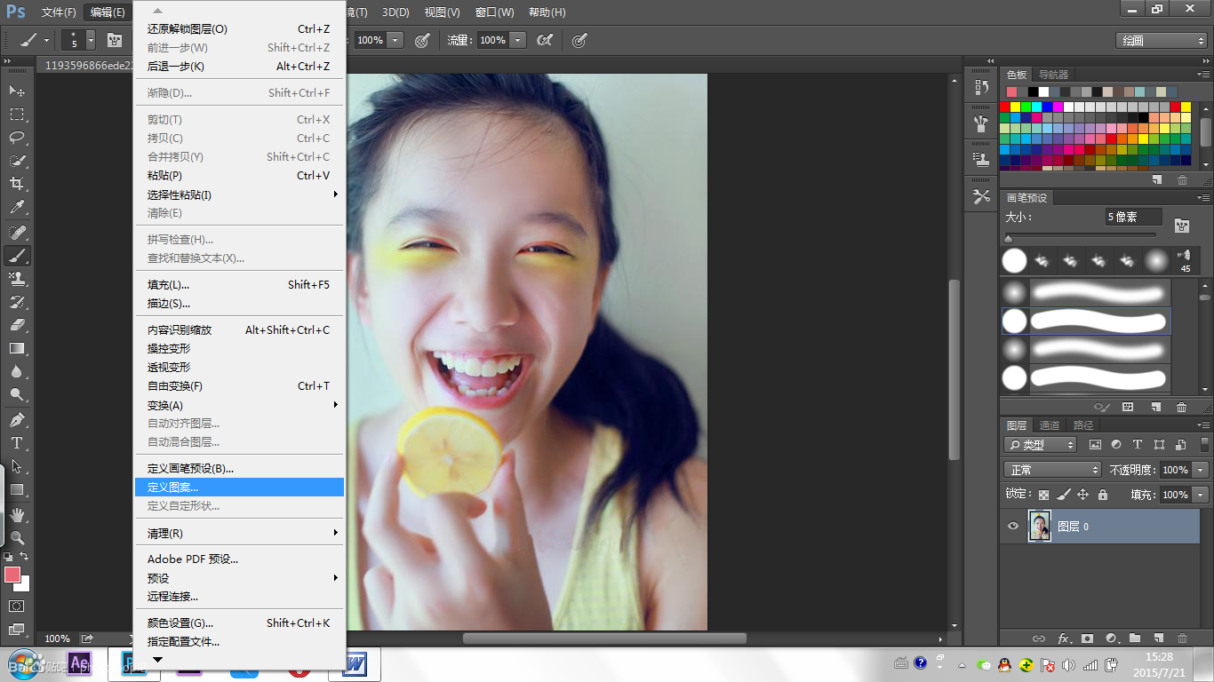Open the 正常 blend mode dropdown
The width and height of the screenshot is (1214, 682).
pyautogui.click(x=1052, y=470)
